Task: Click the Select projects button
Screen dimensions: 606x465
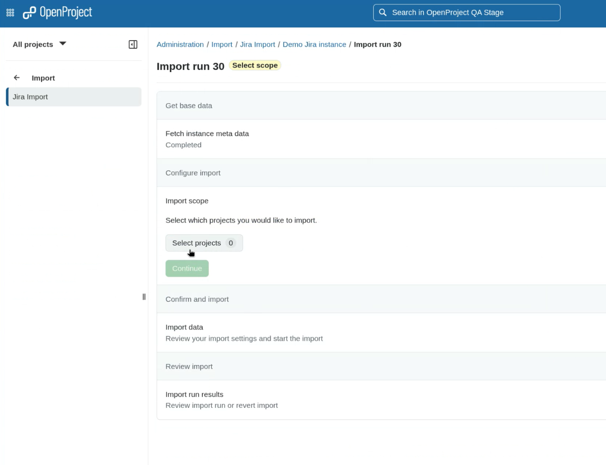Action: [197, 243]
